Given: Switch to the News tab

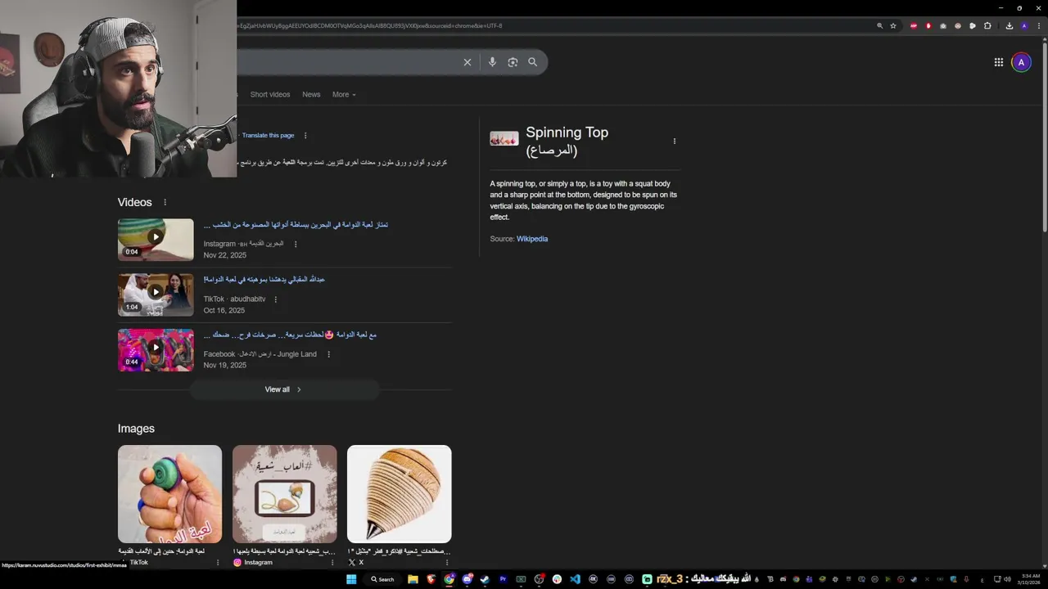Looking at the screenshot, I should pos(311,94).
